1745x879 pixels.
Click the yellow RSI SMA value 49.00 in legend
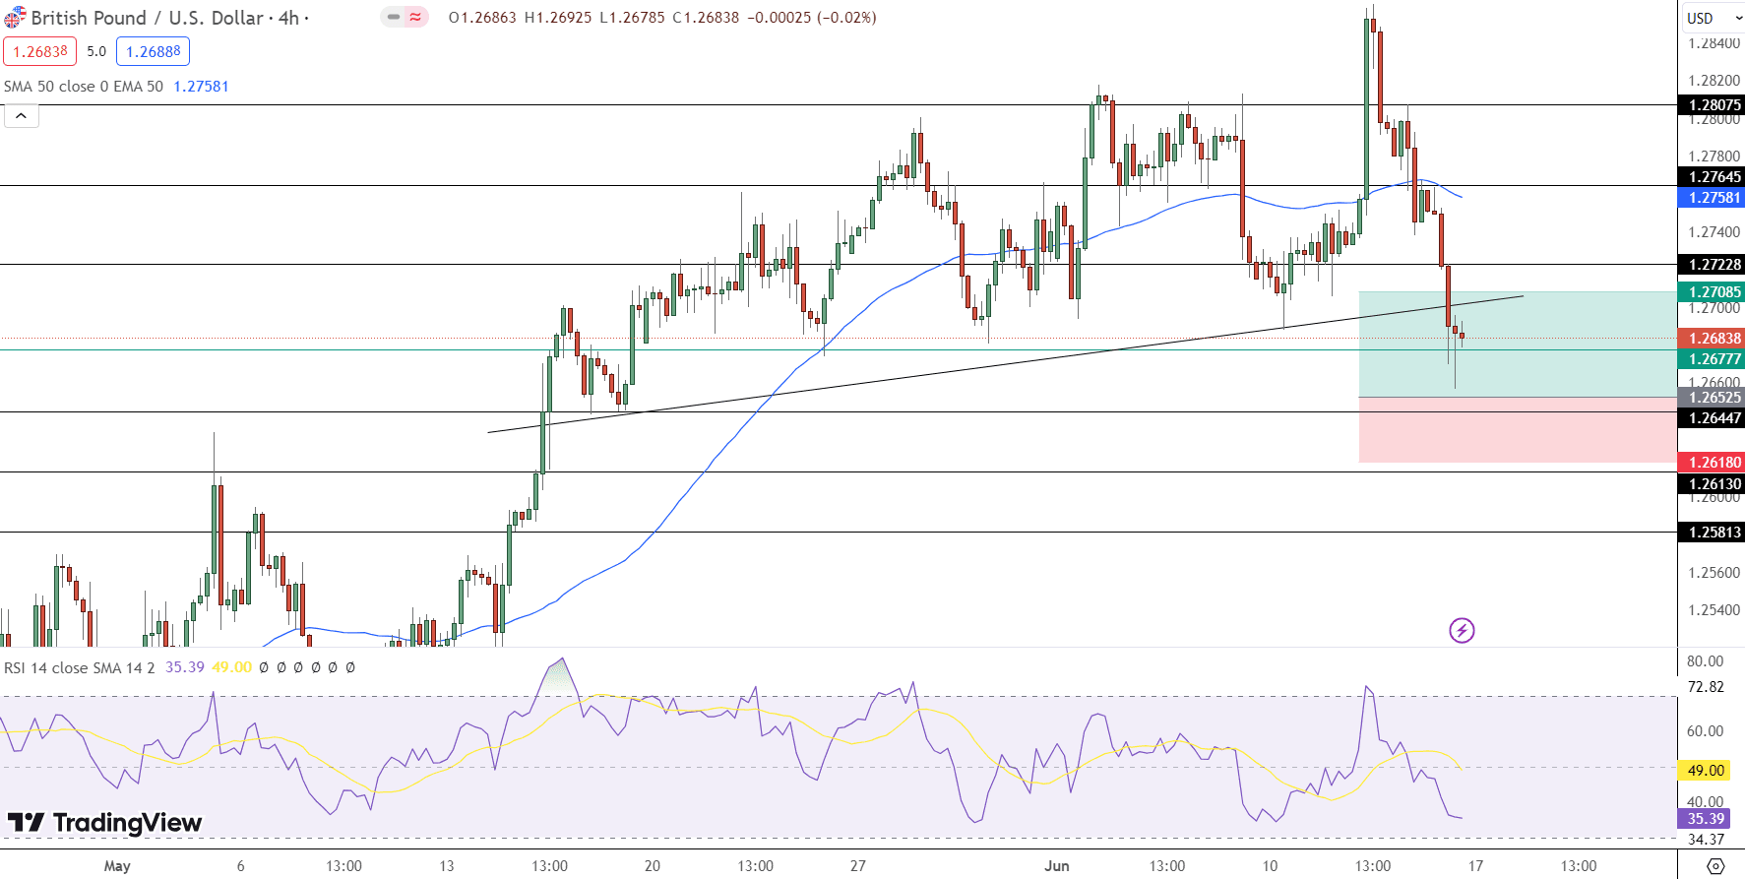232,667
